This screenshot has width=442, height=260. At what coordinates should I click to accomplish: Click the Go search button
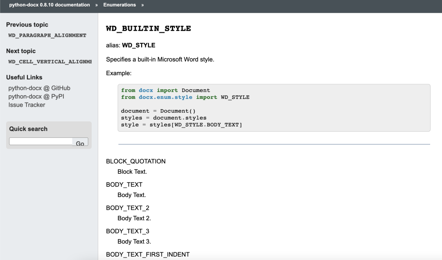pos(80,142)
